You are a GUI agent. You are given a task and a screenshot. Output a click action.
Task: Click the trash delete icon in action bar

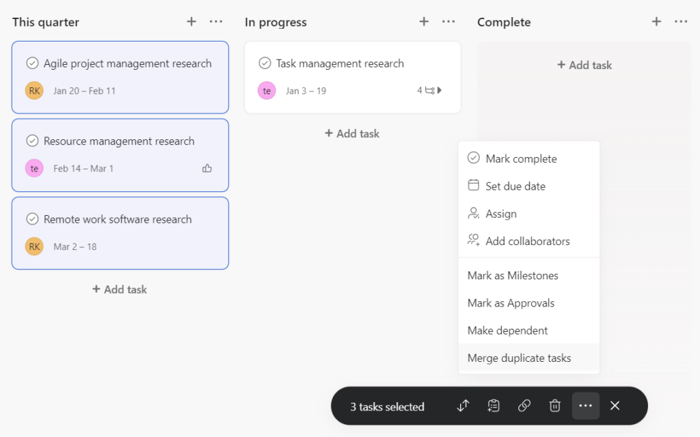(554, 406)
